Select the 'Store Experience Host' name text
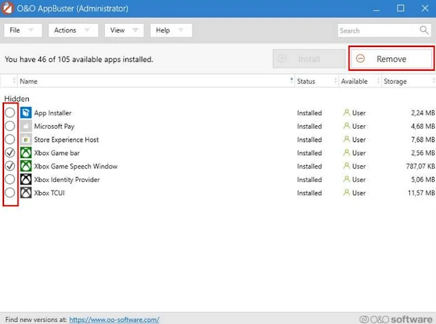Image resolution: width=436 pixels, height=324 pixels. (66, 140)
